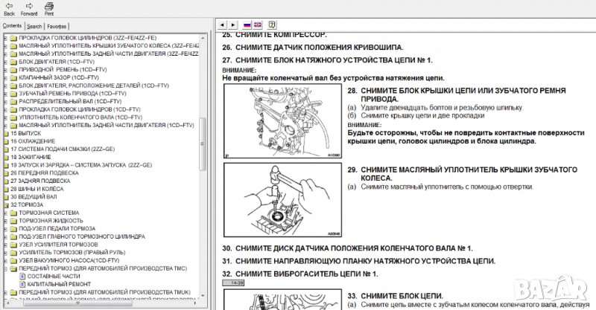Switch to the Search tab
Screen dimensions: 596x310
pos(34,26)
